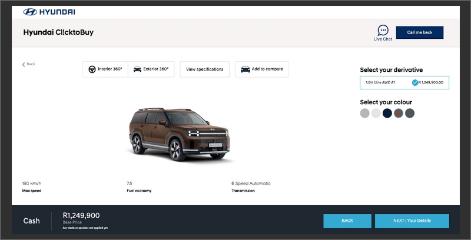Open Exterior 360° view

click(151, 69)
